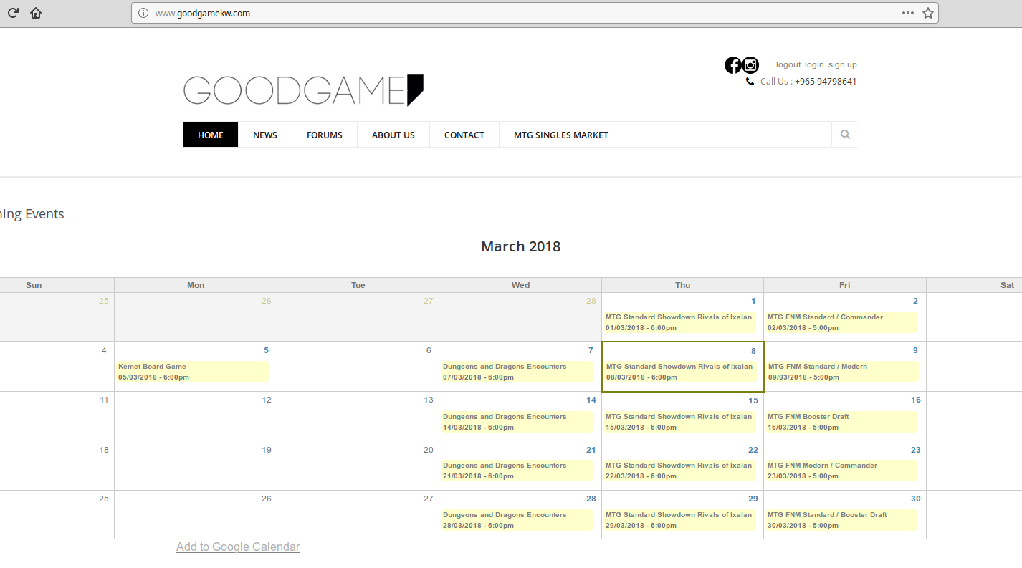Open MTG Standard Showdown event on 22/03/2018
The image size is (1022, 568).
tap(679, 470)
